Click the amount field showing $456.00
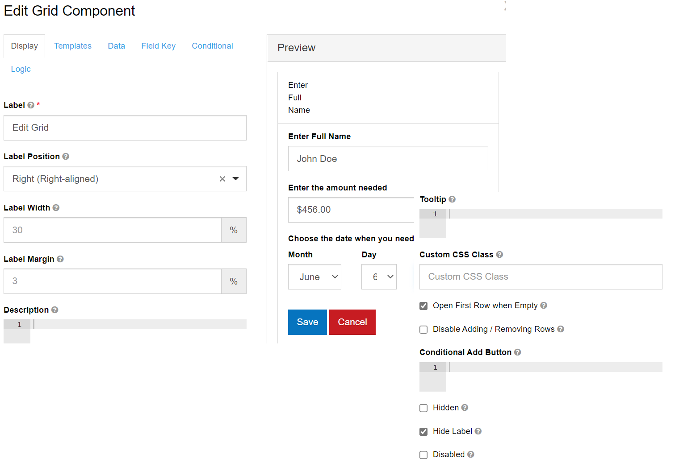 click(x=351, y=210)
